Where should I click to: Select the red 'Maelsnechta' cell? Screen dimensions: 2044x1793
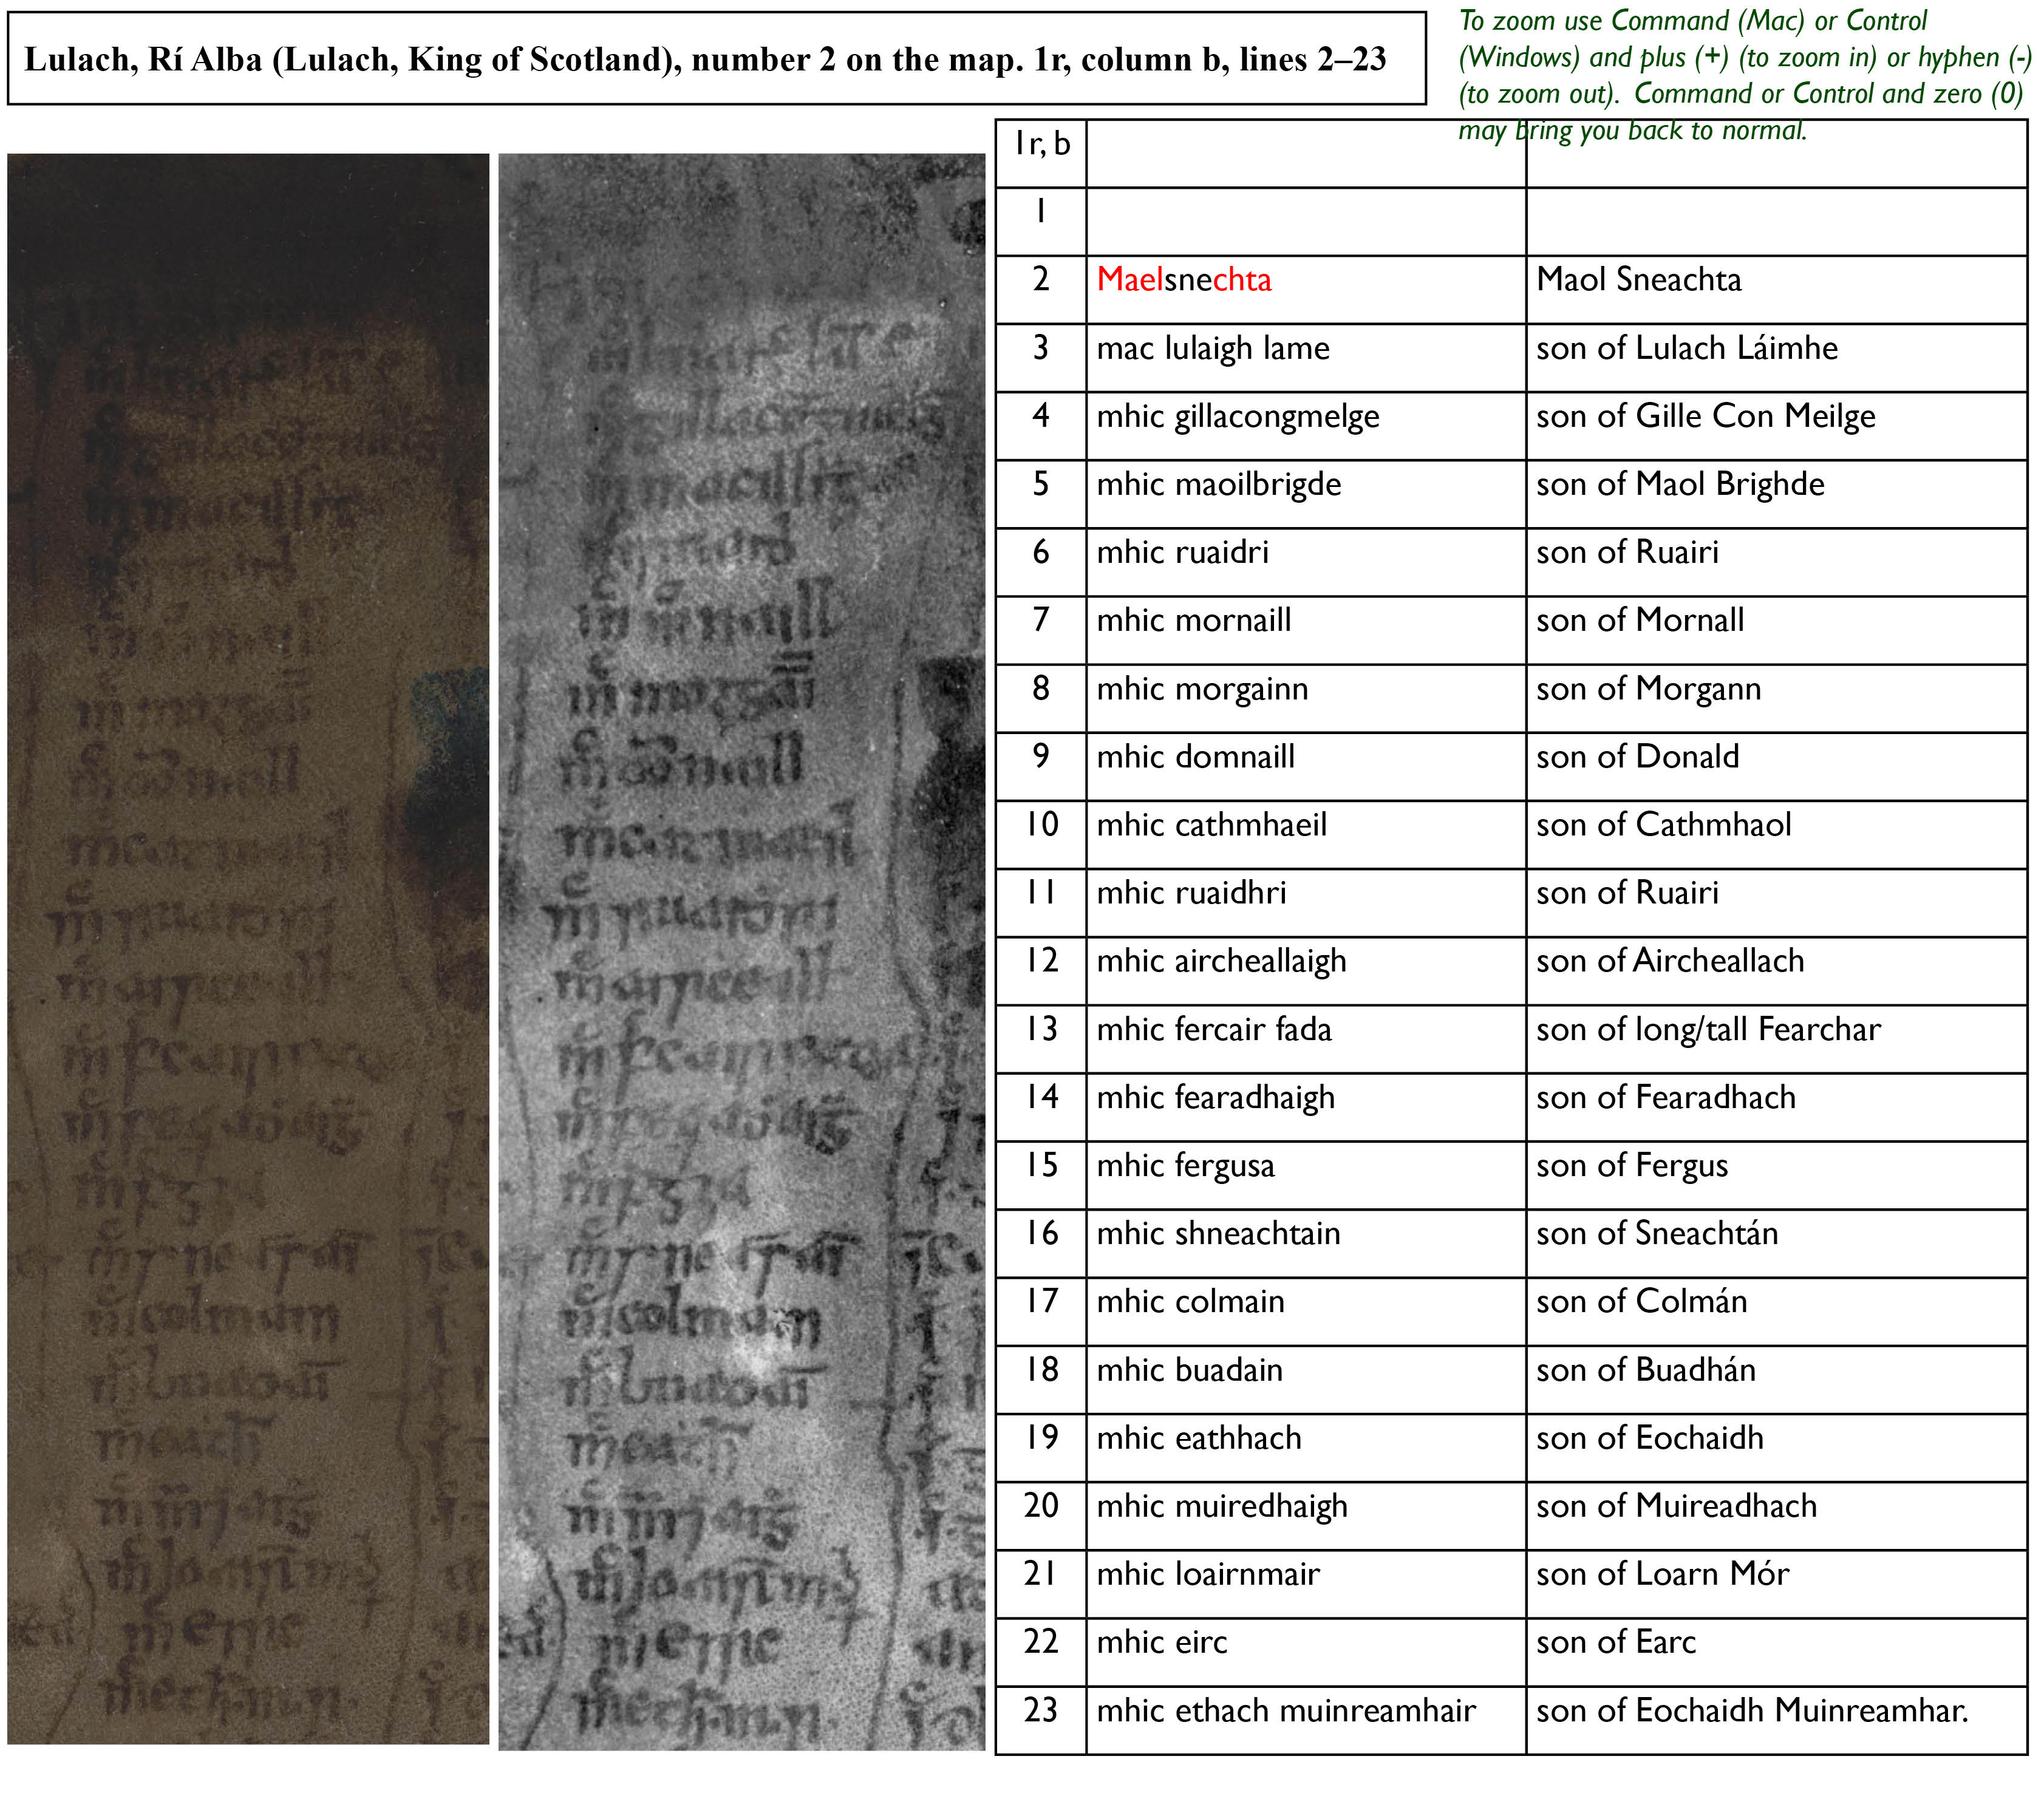(x=1306, y=289)
